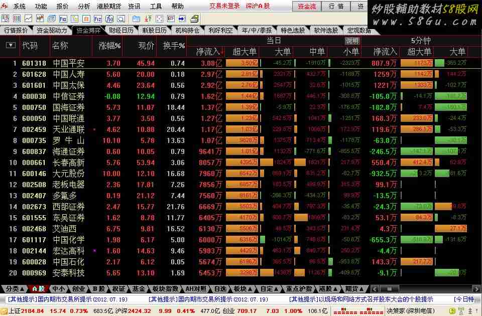Image resolution: width=482 pixels, height=316 pixels.
Task: Select the AH对照 bottom tab
Action: click(x=196, y=289)
